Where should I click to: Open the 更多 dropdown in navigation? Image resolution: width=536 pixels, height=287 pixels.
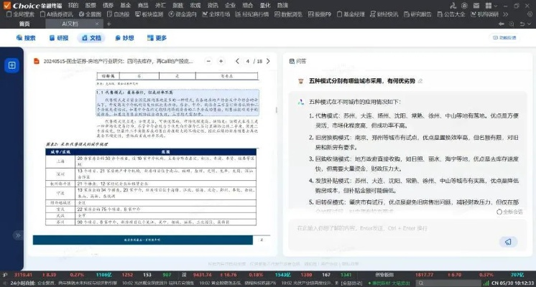coord(157,38)
